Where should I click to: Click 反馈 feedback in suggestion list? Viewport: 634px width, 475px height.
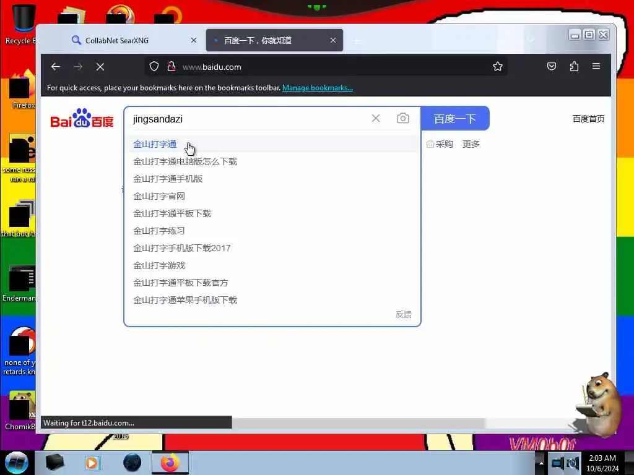[403, 314]
